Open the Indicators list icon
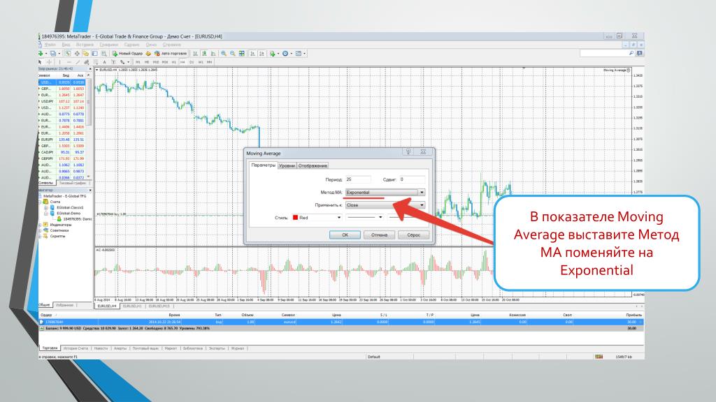 click(x=273, y=53)
